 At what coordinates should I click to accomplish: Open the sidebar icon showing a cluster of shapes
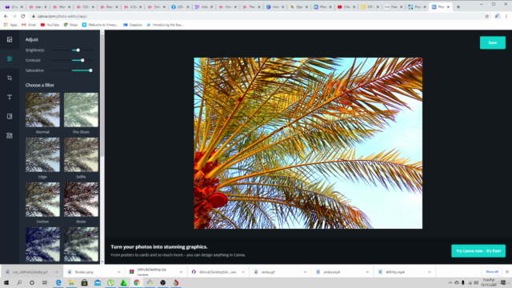tap(10, 135)
